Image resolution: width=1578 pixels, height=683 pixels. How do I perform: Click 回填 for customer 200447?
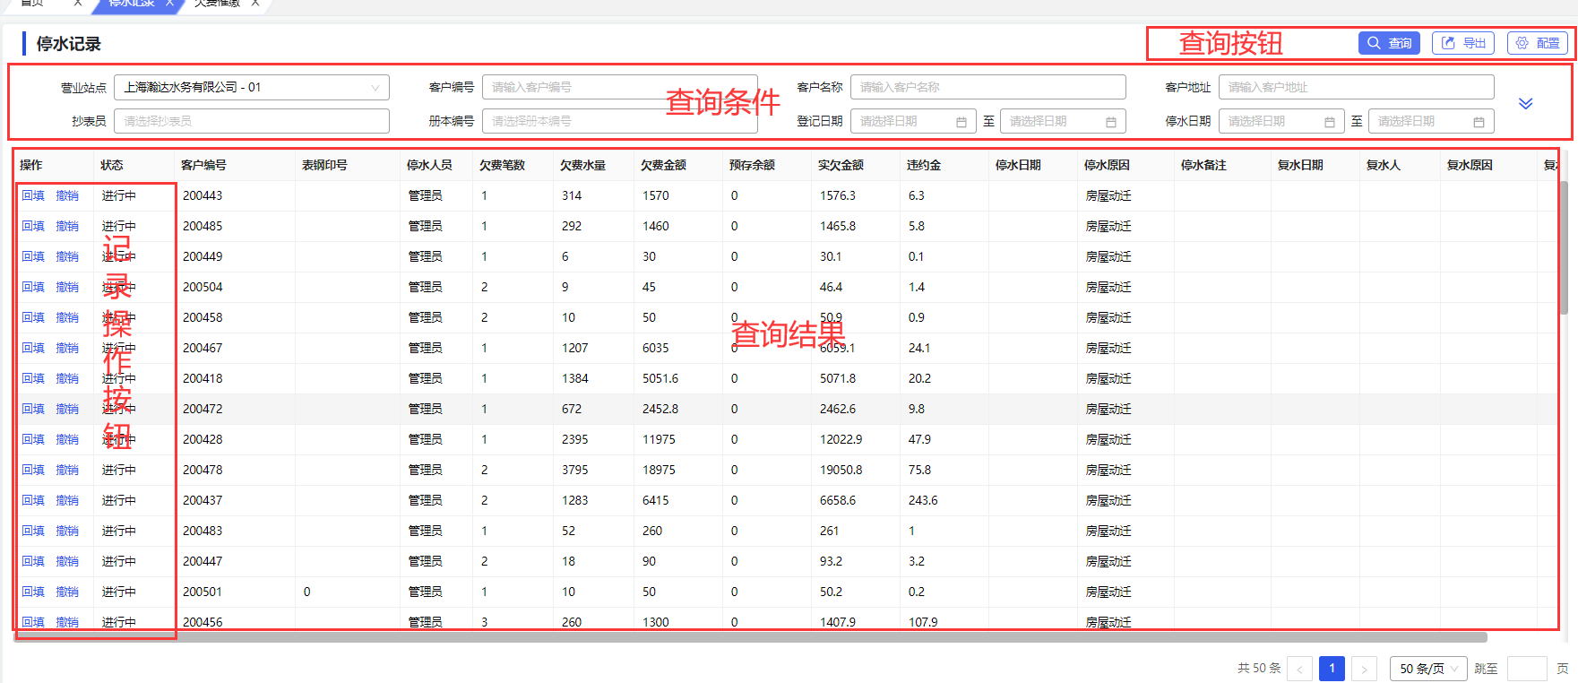[x=33, y=561]
